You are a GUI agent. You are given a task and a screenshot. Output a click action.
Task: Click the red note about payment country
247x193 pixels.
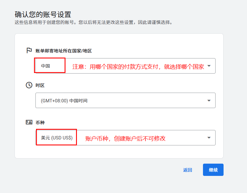(138, 67)
